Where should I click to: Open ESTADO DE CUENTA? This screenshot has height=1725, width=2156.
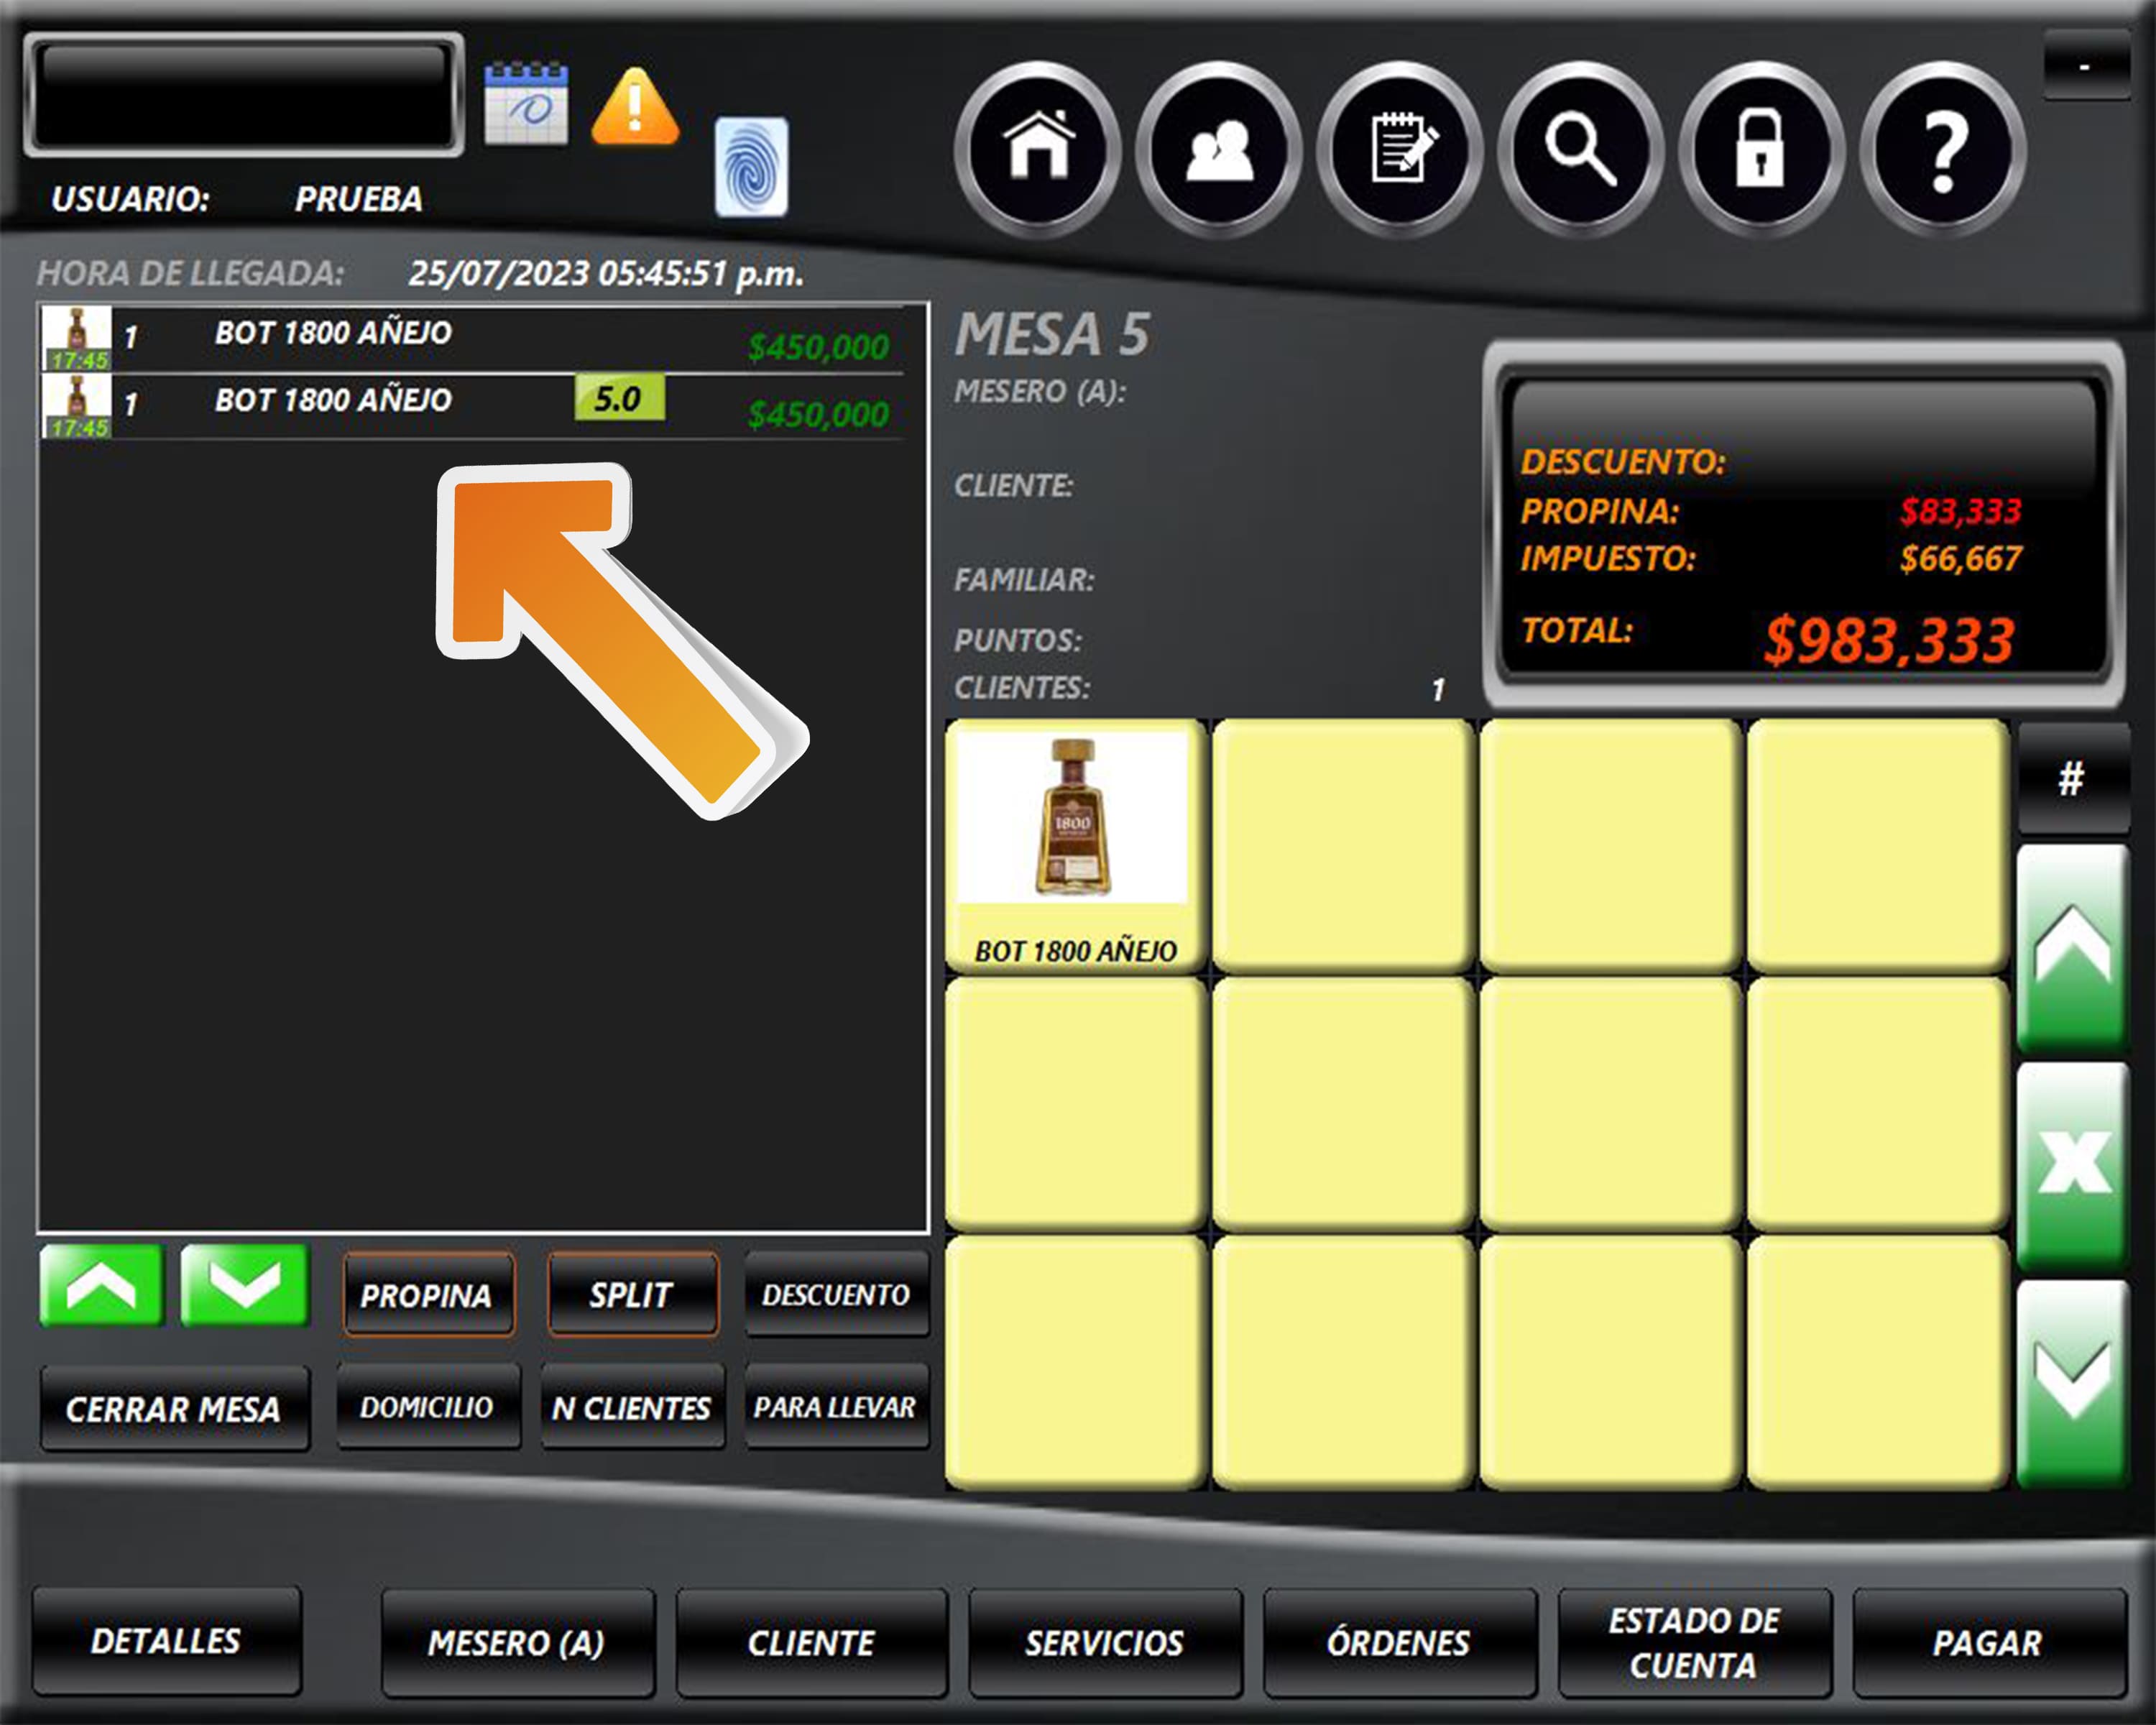[1693, 1642]
